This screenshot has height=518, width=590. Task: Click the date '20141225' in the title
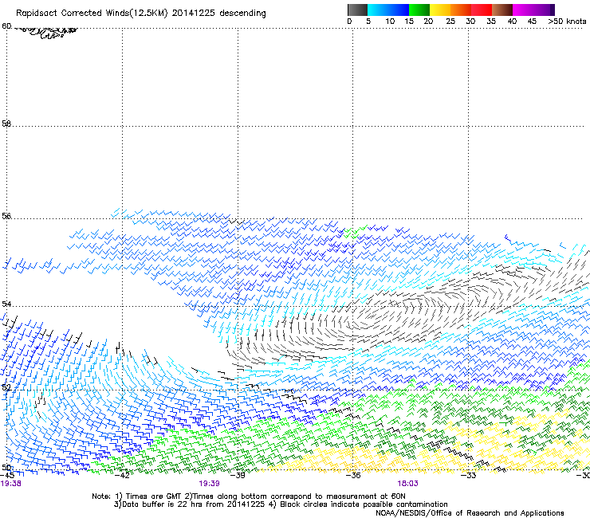point(193,13)
